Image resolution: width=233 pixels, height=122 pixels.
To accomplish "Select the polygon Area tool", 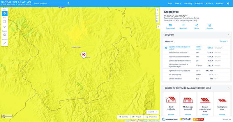I will [5, 27].
